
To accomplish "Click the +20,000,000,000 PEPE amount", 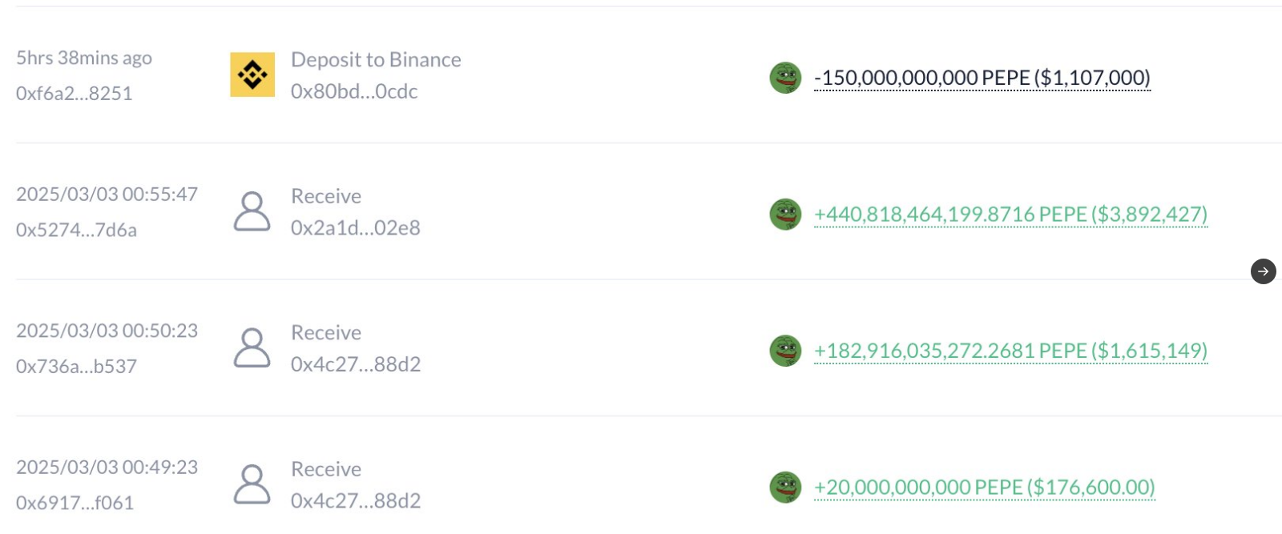I will pos(984,488).
